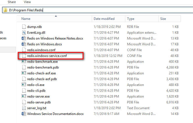The width and height of the screenshot is (193, 123).
Task: Click the dump.rdb file icon
Action: coord(24,27)
